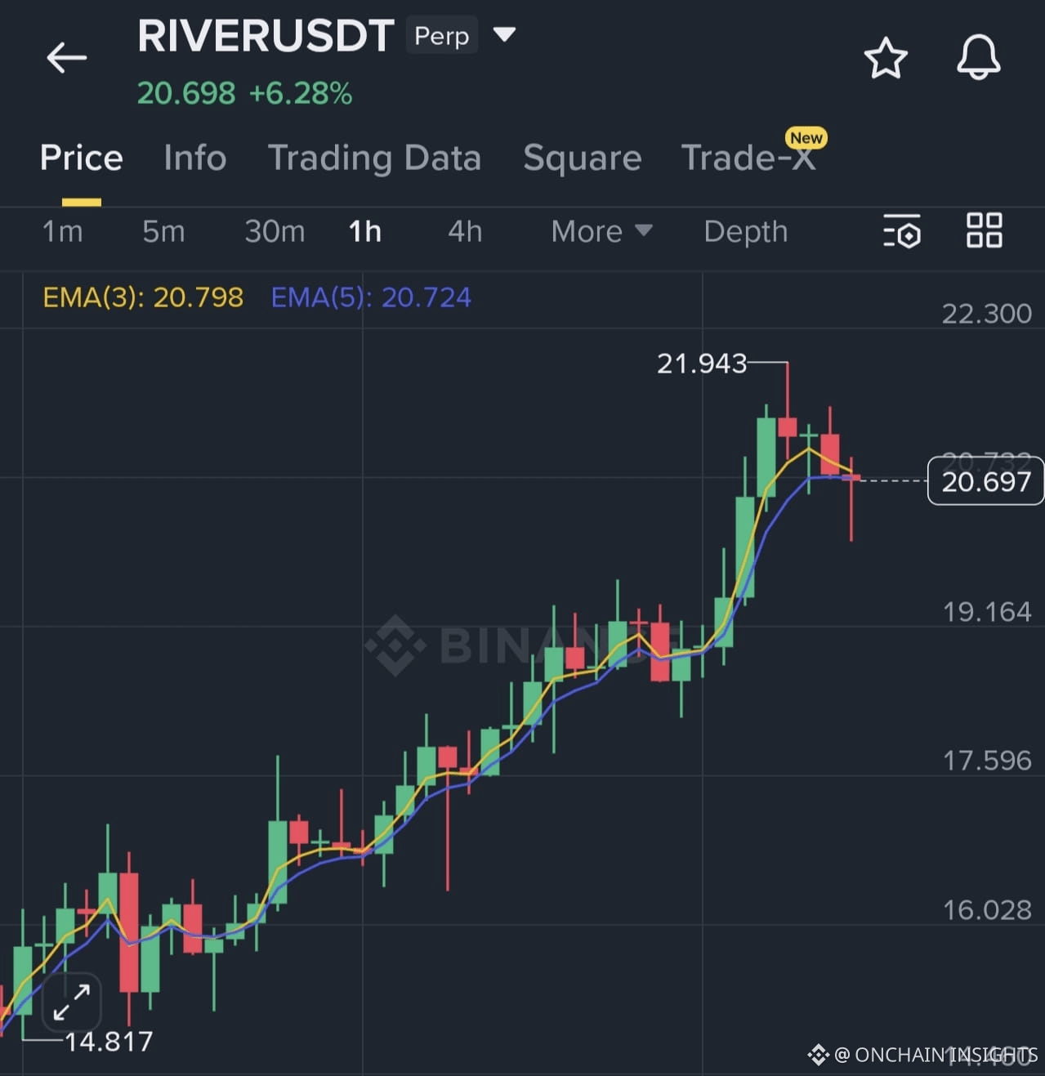Click the 20.697 current price label
1045x1076 pixels.
tap(985, 482)
